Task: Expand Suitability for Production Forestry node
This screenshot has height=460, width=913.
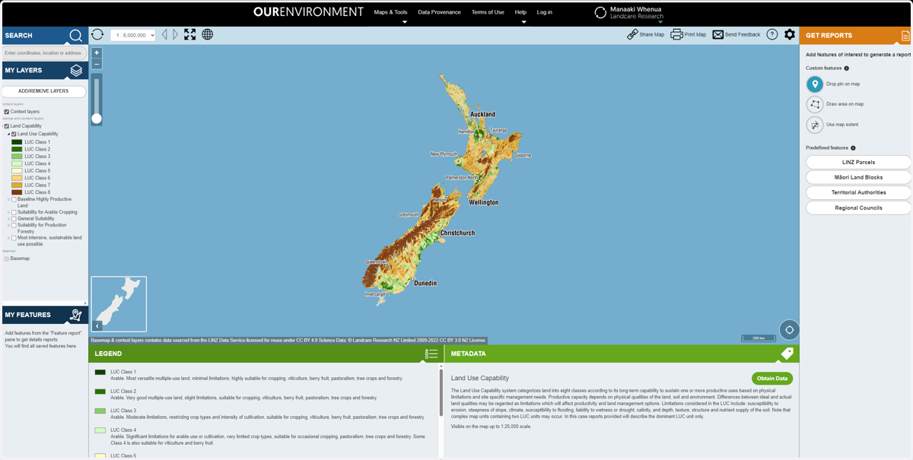Action: click(9, 225)
